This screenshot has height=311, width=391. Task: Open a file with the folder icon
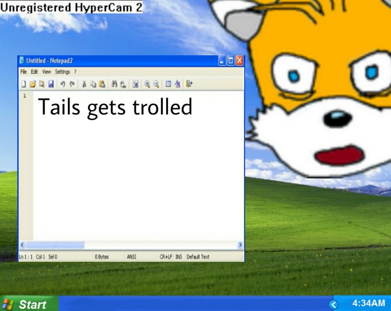click(33, 84)
